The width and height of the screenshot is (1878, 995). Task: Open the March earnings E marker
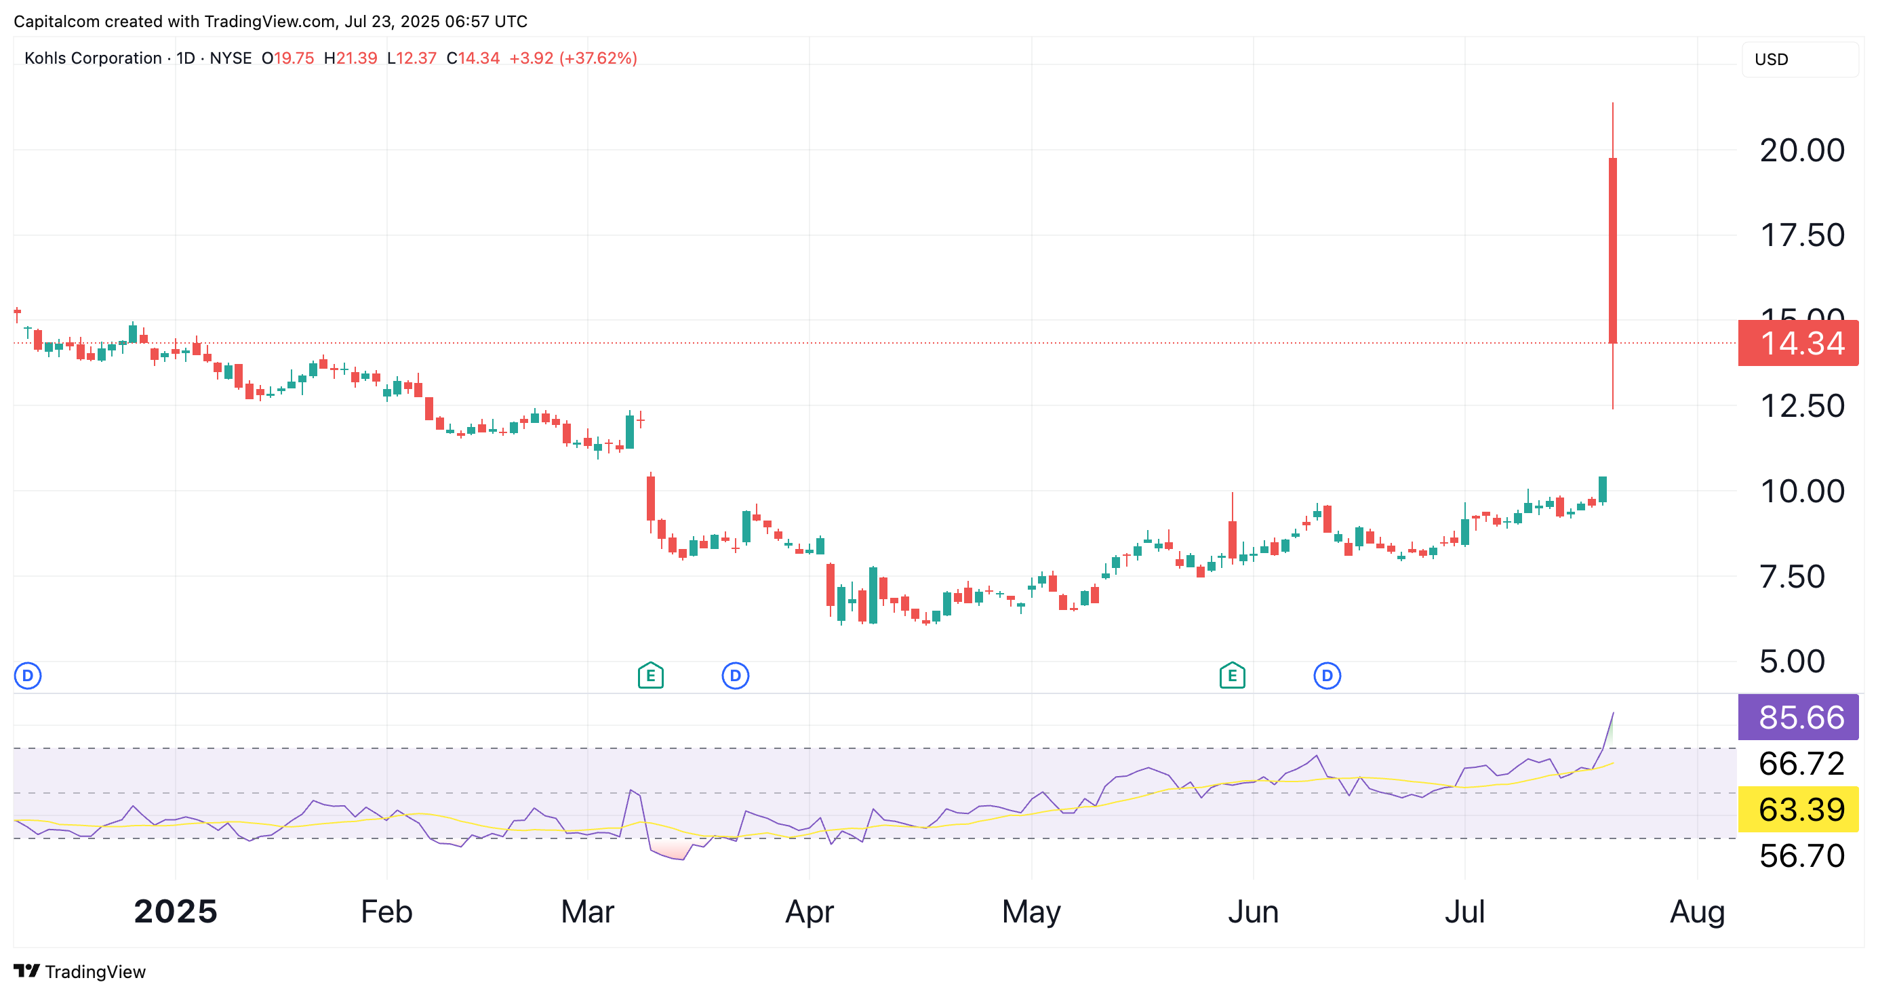tap(650, 676)
